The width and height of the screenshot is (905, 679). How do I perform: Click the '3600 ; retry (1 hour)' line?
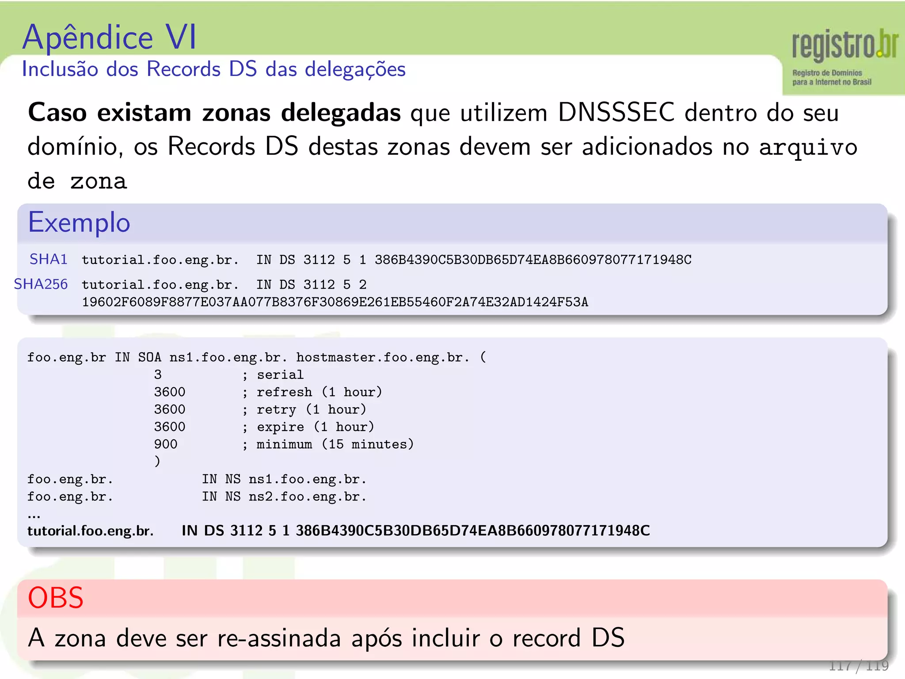(260, 409)
